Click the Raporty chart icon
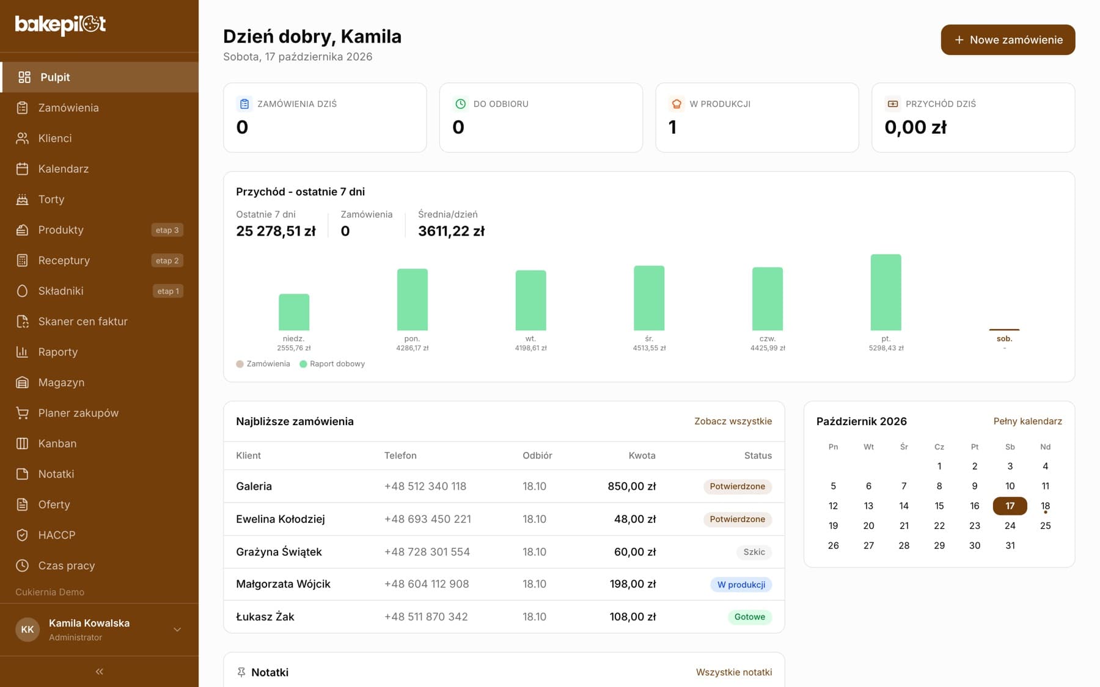Screen dimensions: 1100x687 [x=22, y=352]
